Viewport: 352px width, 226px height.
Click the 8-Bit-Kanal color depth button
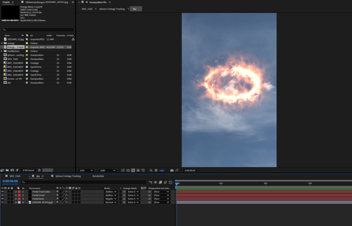28,170
